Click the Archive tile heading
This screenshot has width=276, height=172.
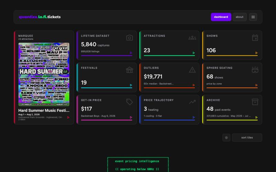(213, 100)
